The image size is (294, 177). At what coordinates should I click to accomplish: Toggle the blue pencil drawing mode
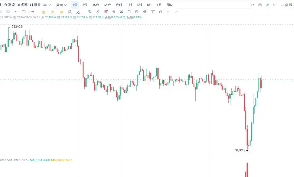[x=267, y=5]
